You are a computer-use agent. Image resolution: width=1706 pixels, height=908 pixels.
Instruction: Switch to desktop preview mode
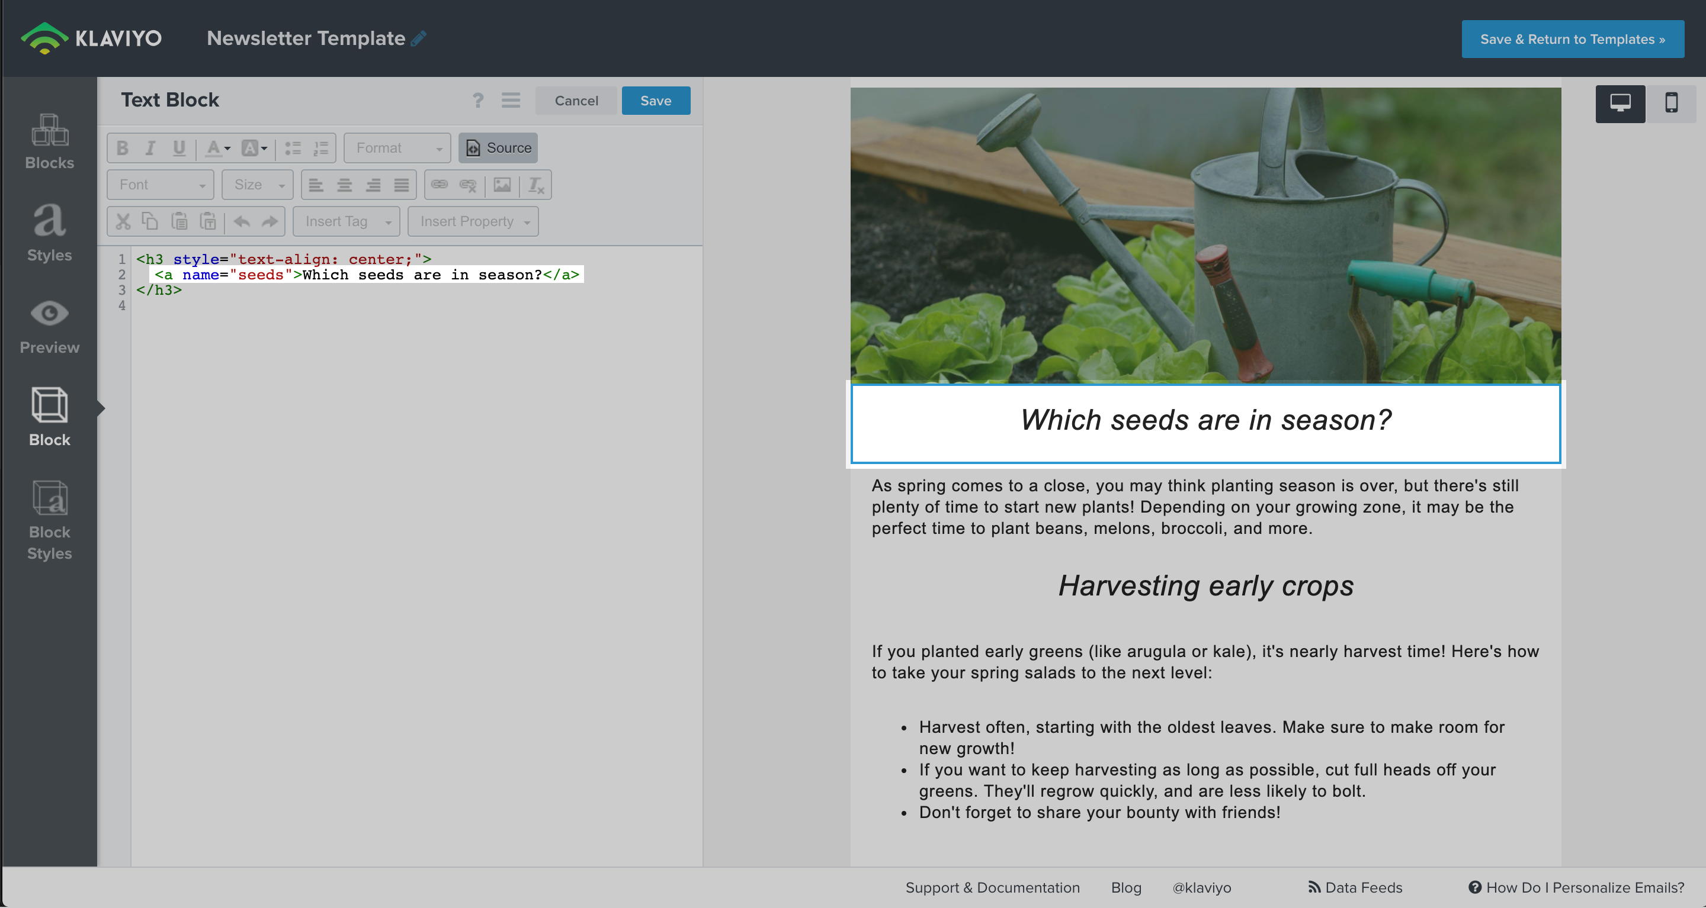[1620, 103]
